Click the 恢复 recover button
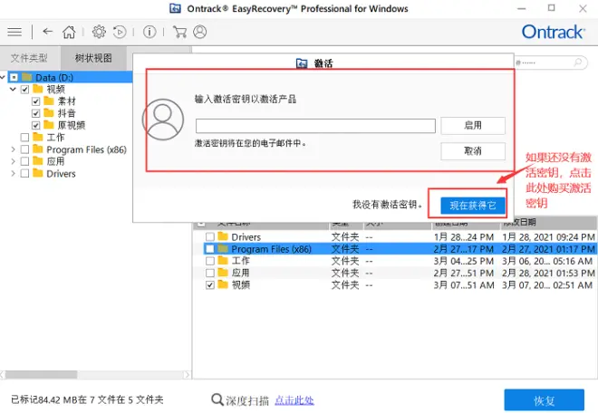 tap(544, 400)
